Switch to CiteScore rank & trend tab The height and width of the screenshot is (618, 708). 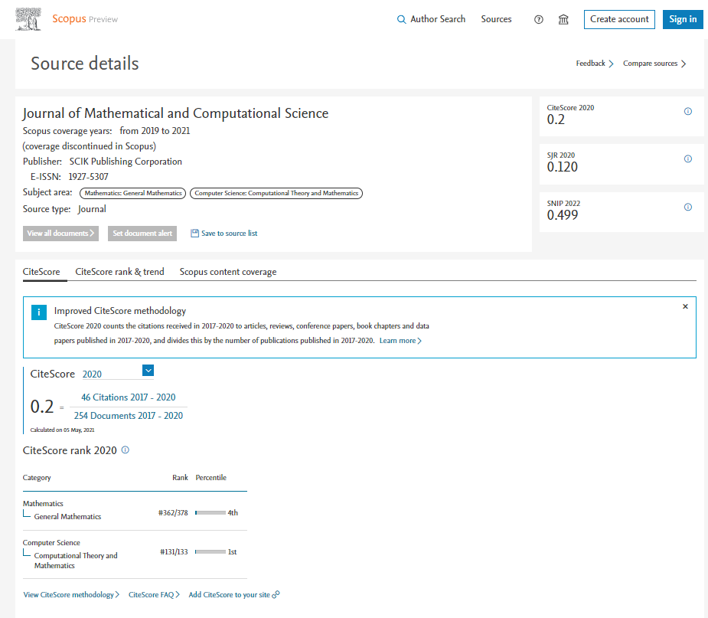point(119,272)
